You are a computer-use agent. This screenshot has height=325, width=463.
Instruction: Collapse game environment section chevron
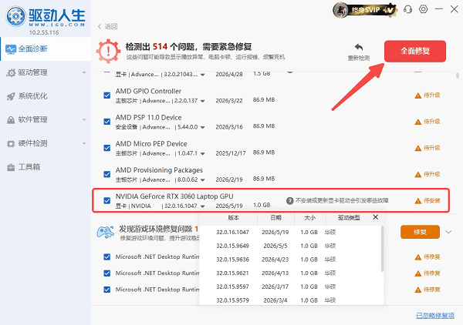tap(448, 232)
